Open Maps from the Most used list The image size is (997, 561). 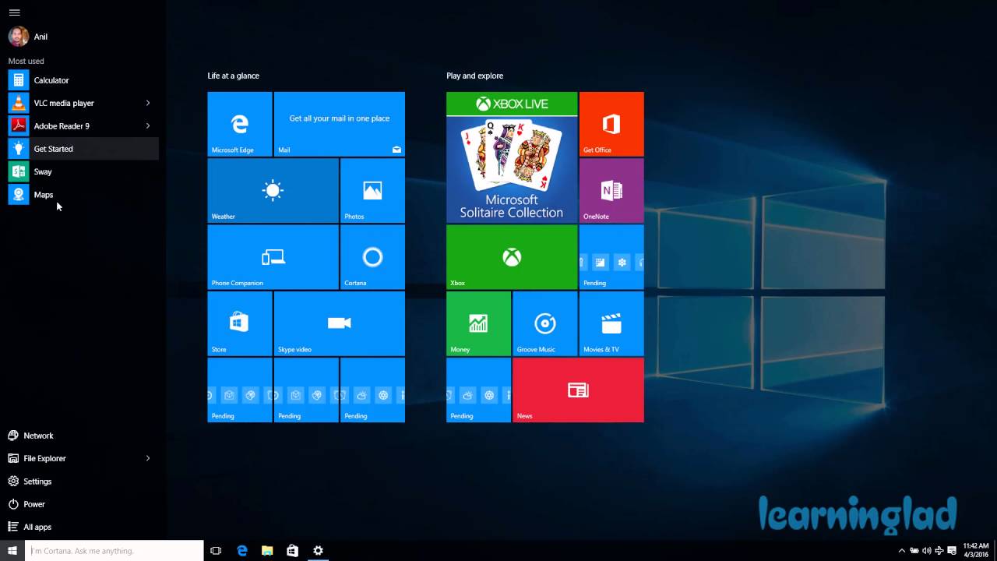click(83, 195)
